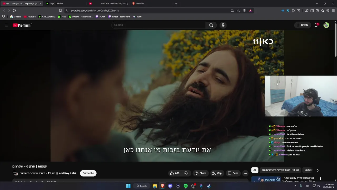Open the Twitch - dashboard bookmark
The image size is (337, 190).
(x=119, y=17)
